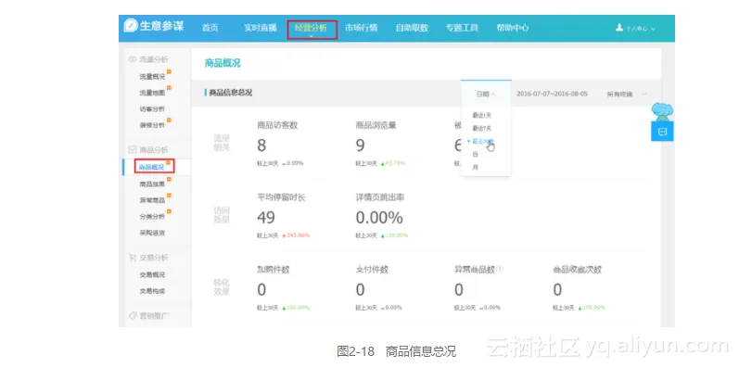Choose 最近30天 from the date menu
This screenshot has width=739, height=368.
(483, 141)
